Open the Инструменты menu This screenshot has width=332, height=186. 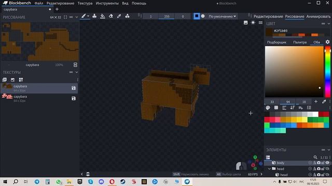click(x=107, y=4)
